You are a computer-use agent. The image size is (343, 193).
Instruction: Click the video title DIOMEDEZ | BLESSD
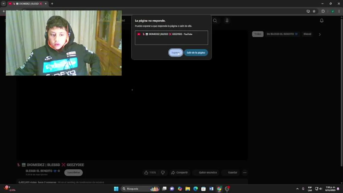pos(55,165)
